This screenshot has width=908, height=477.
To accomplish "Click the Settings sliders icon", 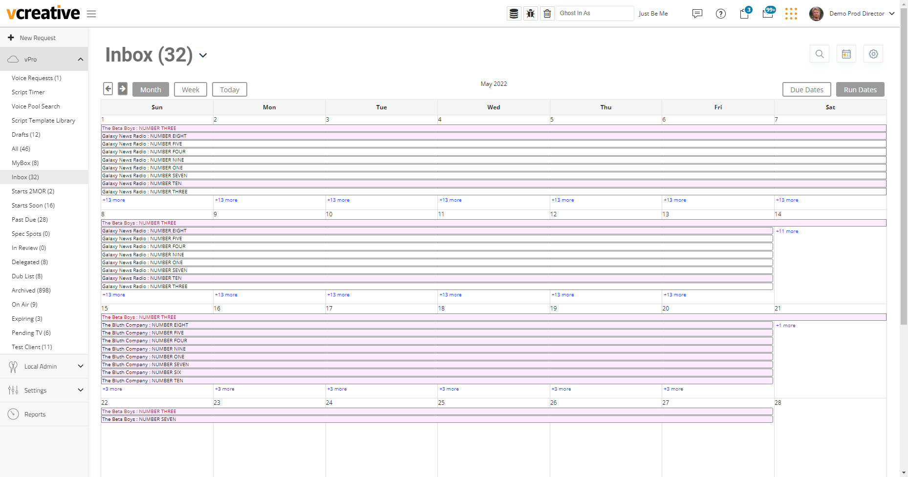I will tap(13, 390).
